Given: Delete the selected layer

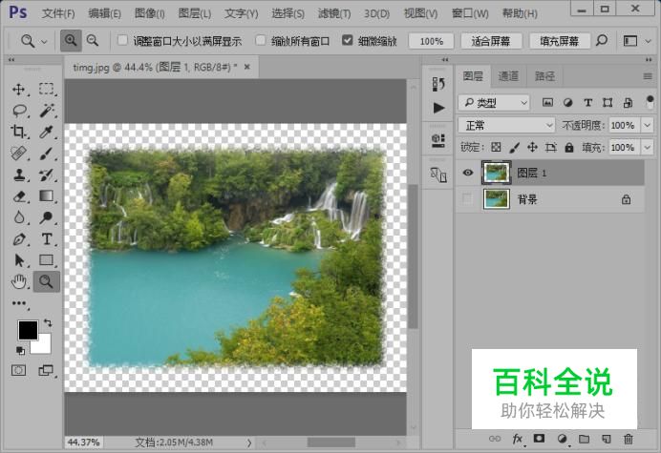Looking at the screenshot, I should 629,439.
